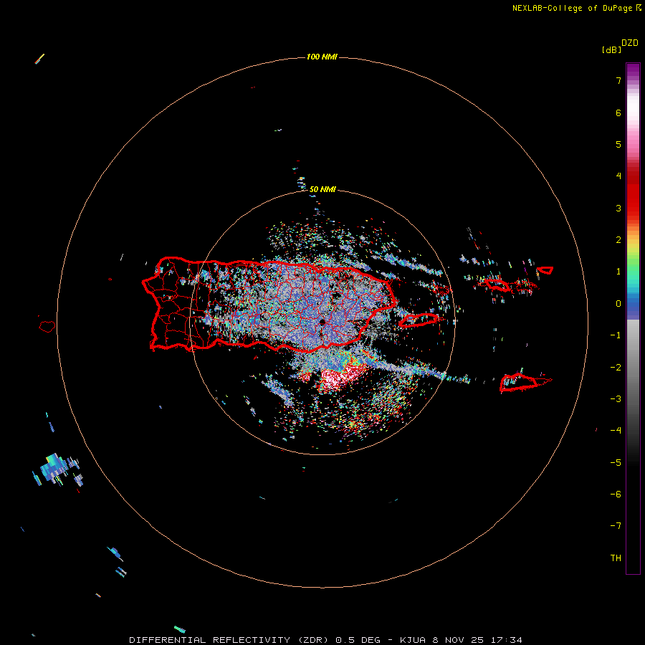Click the colorbar tick label -1
This screenshot has width=645, height=645.
click(616, 335)
